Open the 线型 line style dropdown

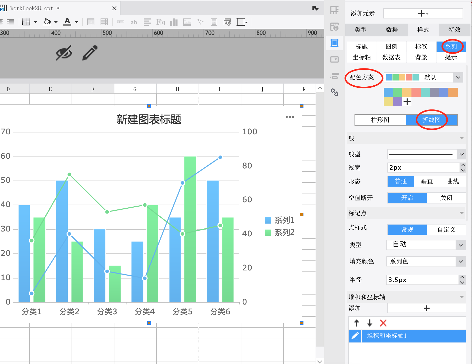(x=461, y=154)
